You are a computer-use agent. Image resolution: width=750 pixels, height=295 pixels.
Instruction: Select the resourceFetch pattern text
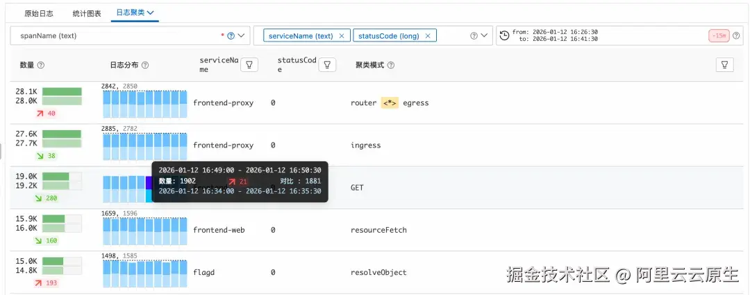[x=379, y=230]
